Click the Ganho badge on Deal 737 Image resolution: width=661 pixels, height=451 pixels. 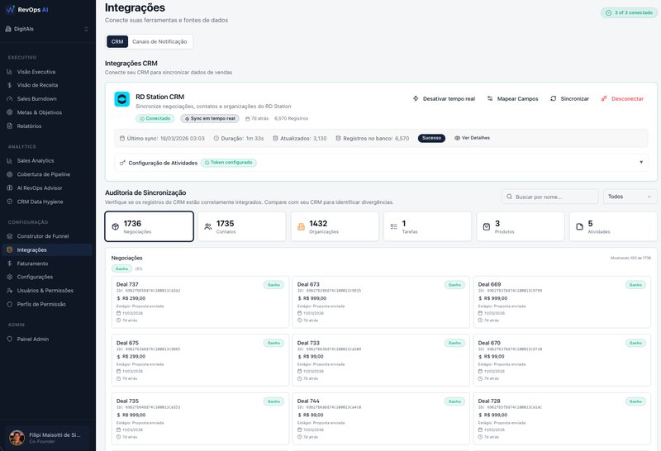[x=274, y=285]
